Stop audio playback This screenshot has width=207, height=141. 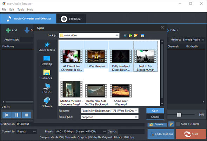[x=27, y=115]
